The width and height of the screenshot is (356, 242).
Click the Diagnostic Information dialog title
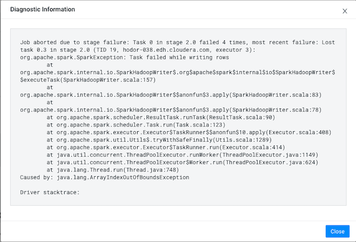(43, 9)
